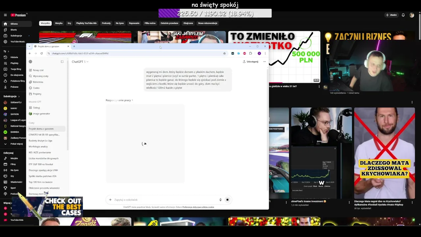
Task: Expand the Ty section in YouTube sidebar
Action: tap(6, 51)
